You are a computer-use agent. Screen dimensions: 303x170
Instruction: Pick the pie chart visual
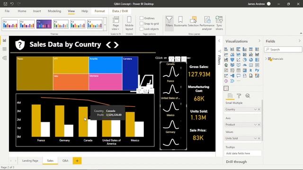pyautogui.click(x=245, y=60)
